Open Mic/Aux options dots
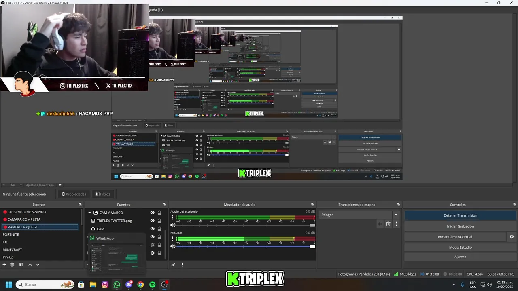This screenshot has height=291, width=518. coord(173,239)
